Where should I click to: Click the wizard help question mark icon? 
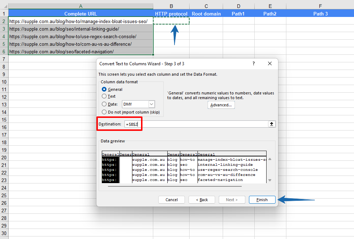254,63
